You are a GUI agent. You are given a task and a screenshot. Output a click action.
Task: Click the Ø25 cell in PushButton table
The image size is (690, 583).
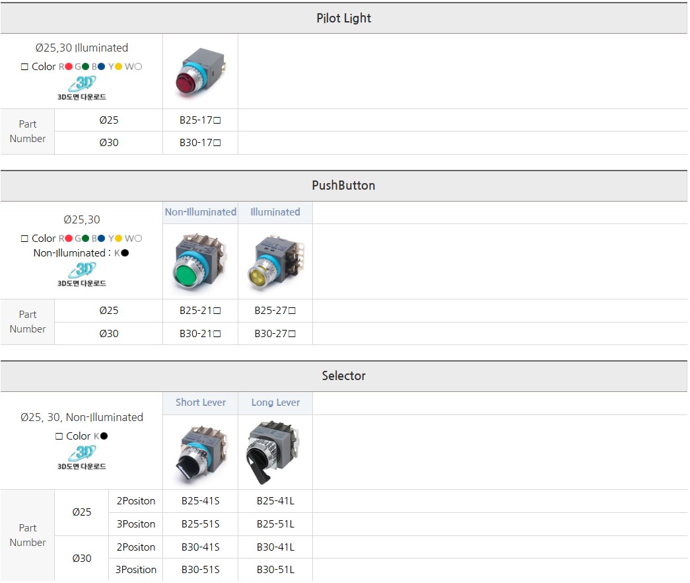(109, 311)
